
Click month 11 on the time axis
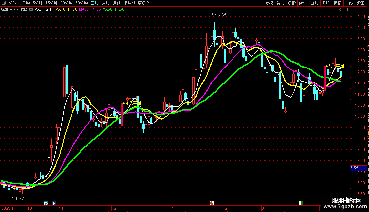tap(61, 208)
